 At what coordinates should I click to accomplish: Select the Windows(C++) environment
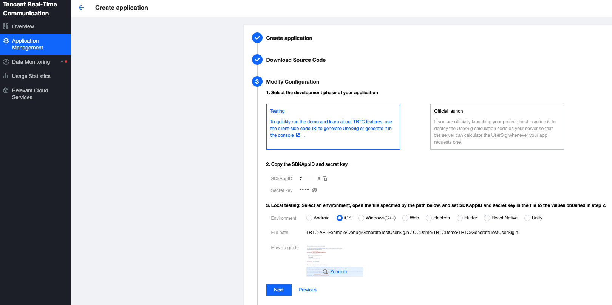[x=361, y=218]
